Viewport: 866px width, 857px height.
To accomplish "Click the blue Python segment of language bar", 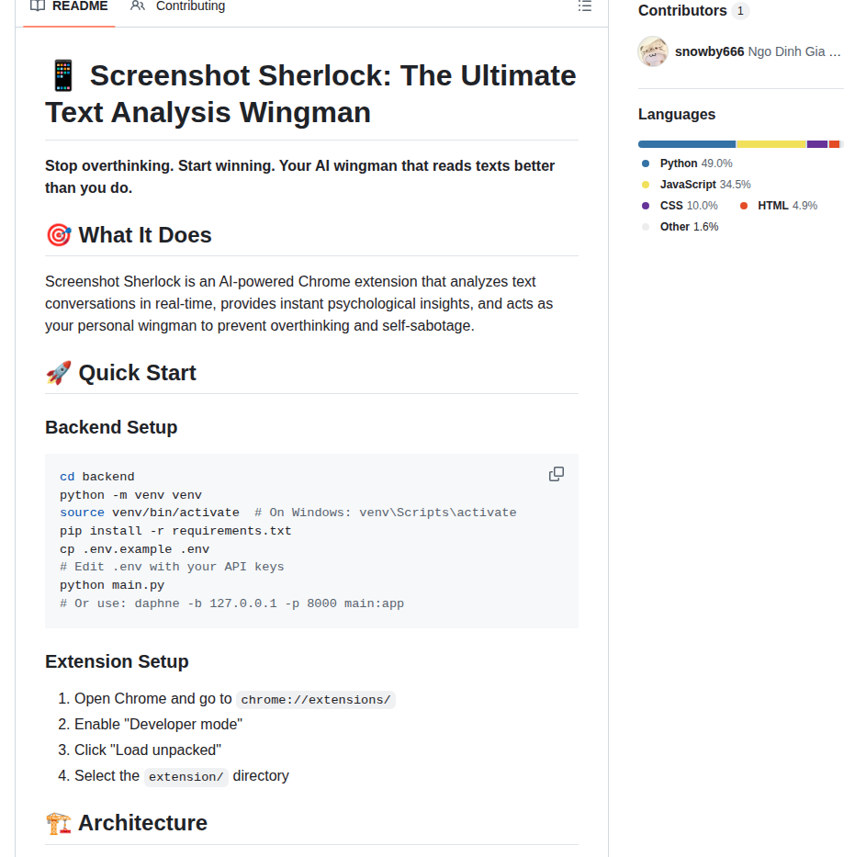I will [x=686, y=144].
